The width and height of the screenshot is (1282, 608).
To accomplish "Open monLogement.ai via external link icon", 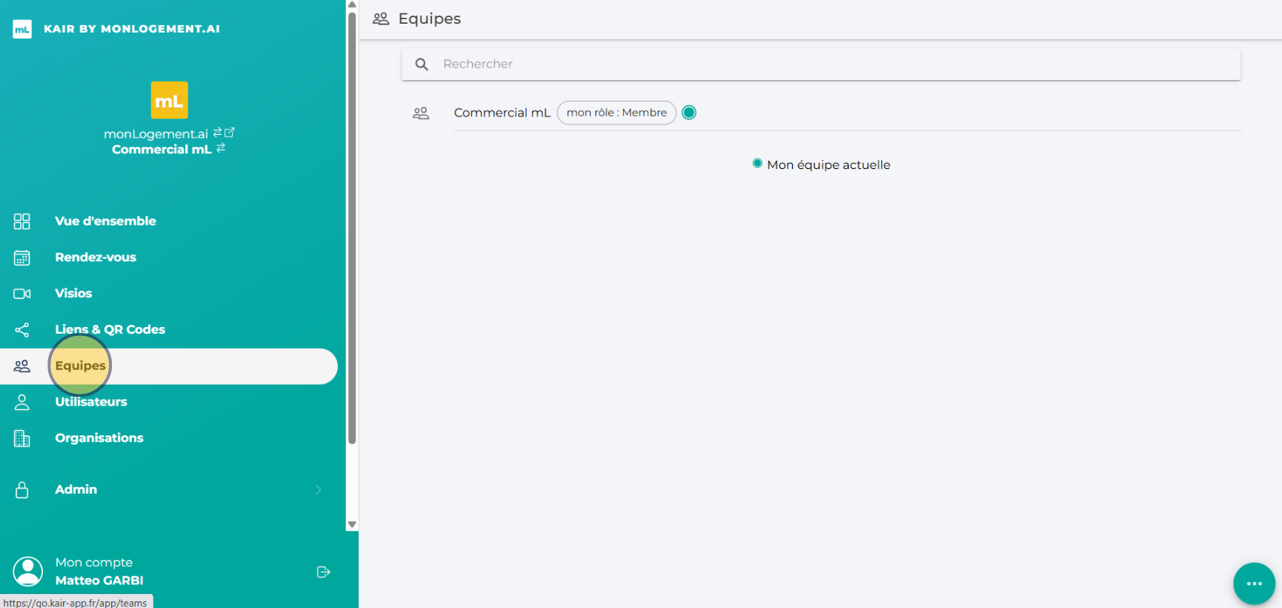I will pos(230,133).
